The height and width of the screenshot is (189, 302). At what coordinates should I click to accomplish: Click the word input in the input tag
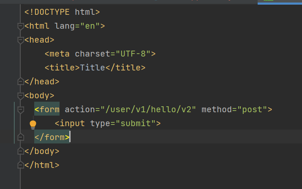tap(72, 123)
